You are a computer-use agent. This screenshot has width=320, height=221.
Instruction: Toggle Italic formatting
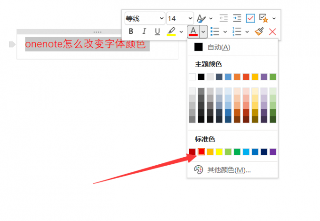(144, 31)
